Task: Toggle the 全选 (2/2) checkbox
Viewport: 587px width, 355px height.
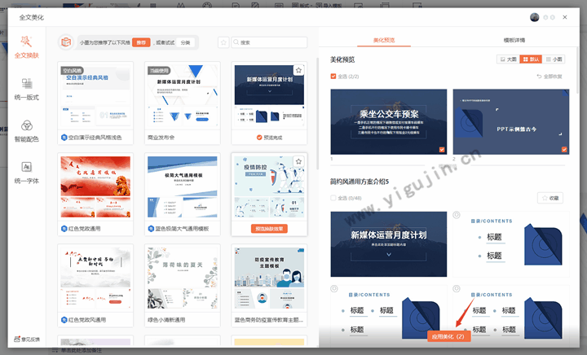Action: click(333, 77)
